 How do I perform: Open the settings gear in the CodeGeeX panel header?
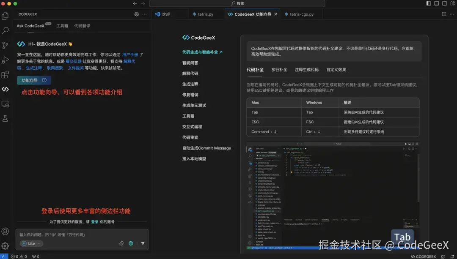[136, 14]
